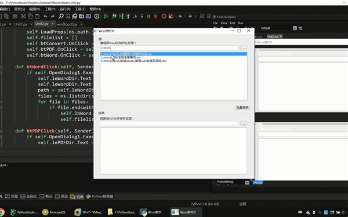Close the Unit2.py editor tab
The image size is (348, 217).
pyautogui.click(x=53, y=24)
